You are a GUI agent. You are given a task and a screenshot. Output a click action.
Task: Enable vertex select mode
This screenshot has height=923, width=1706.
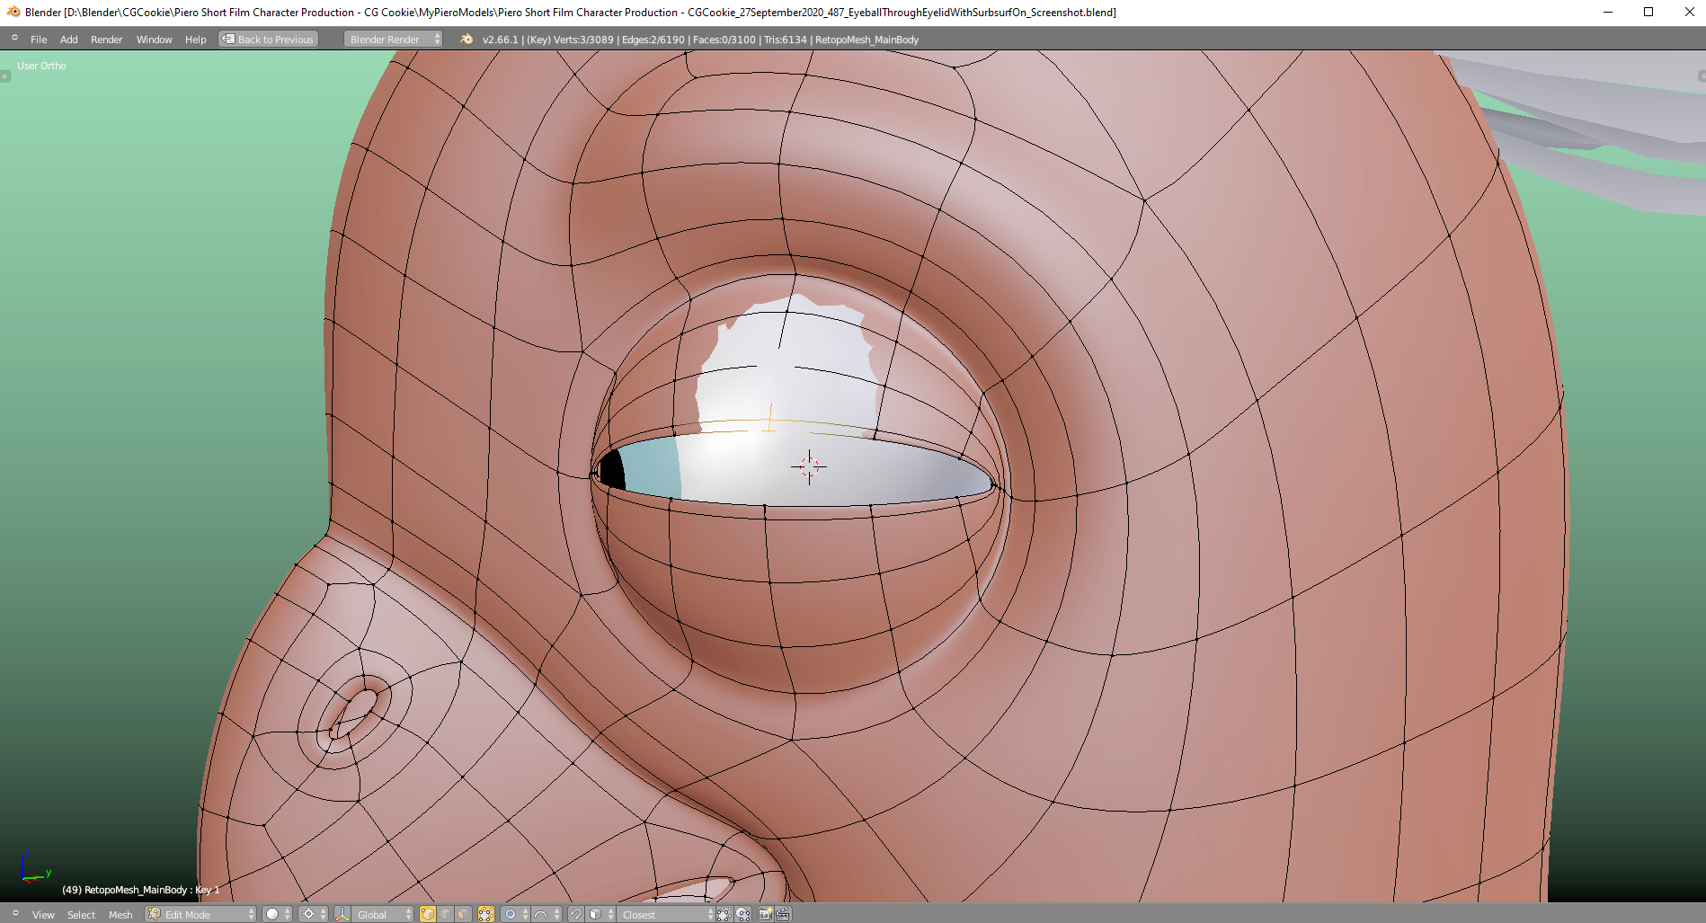tap(428, 914)
